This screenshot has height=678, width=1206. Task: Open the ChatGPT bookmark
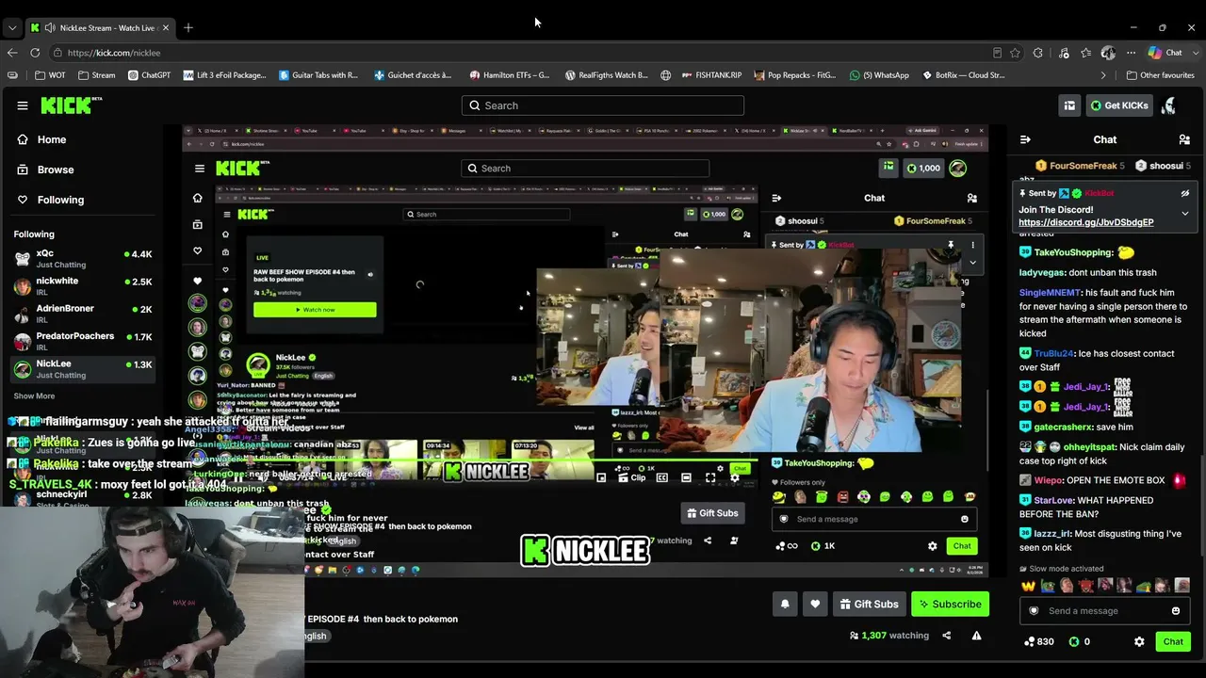tap(149, 75)
